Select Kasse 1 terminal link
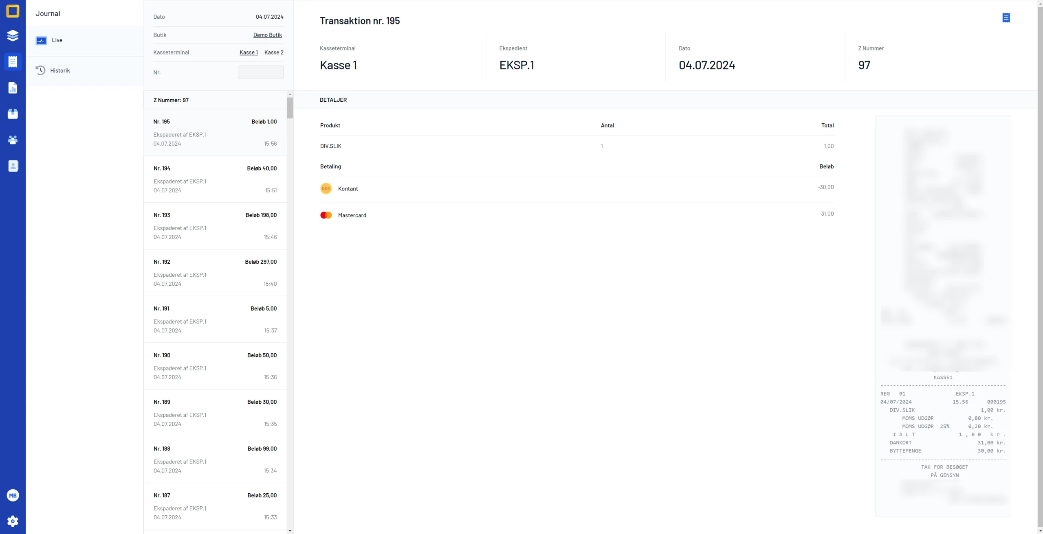The height and width of the screenshot is (534, 1043). (249, 53)
